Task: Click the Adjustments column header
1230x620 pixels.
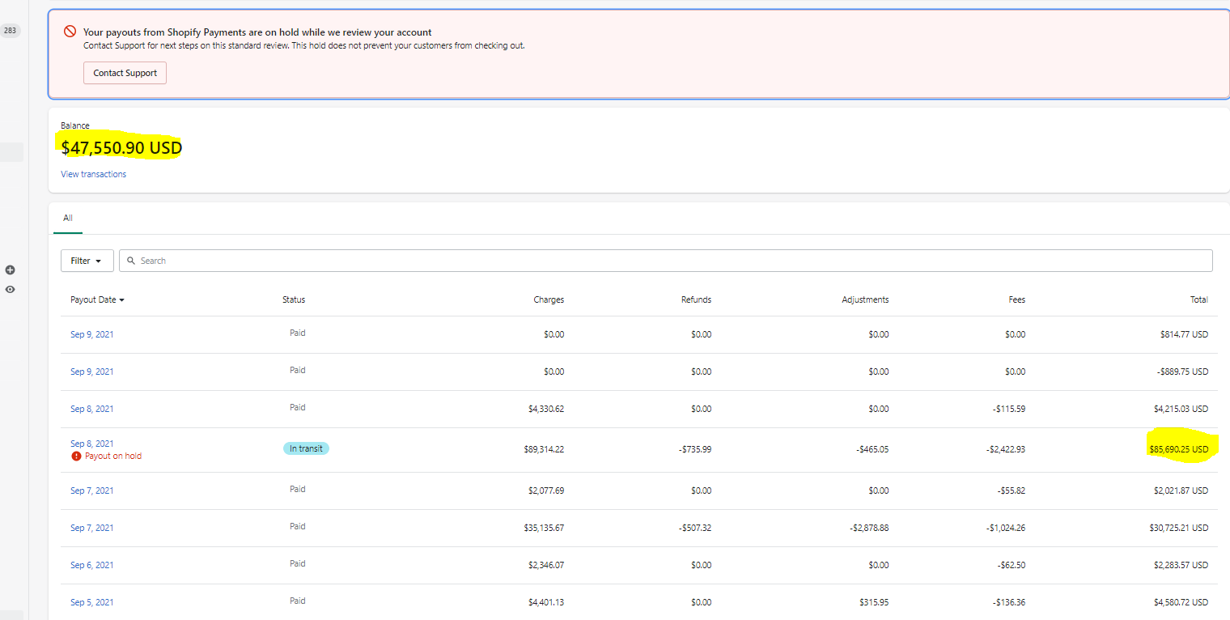Action: (865, 299)
